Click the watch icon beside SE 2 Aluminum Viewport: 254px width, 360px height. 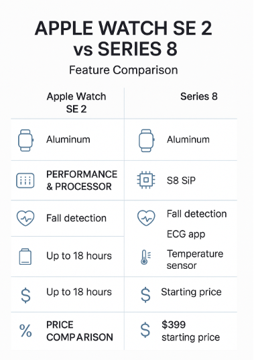pyautogui.click(x=25, y=140)
